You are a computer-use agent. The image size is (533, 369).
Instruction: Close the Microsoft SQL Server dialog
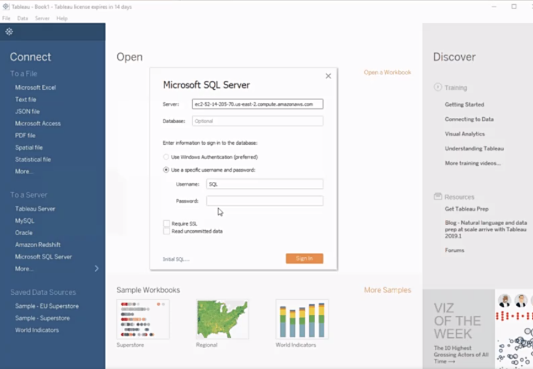coord(328,76)
